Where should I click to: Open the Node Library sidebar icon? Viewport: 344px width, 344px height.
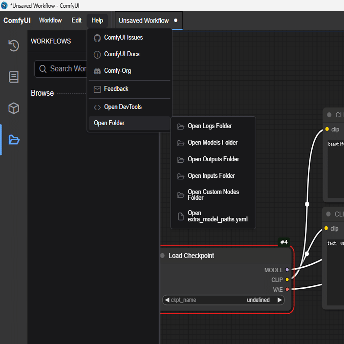[14, 77]
